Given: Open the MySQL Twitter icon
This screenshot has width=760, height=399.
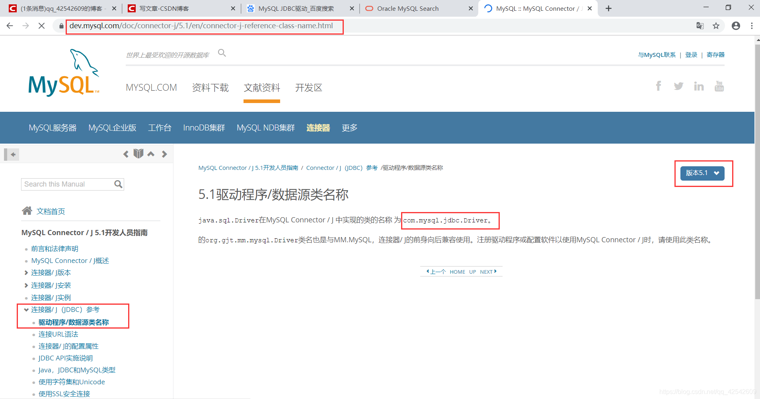Looking at the screenshot, I should point(679,86).
